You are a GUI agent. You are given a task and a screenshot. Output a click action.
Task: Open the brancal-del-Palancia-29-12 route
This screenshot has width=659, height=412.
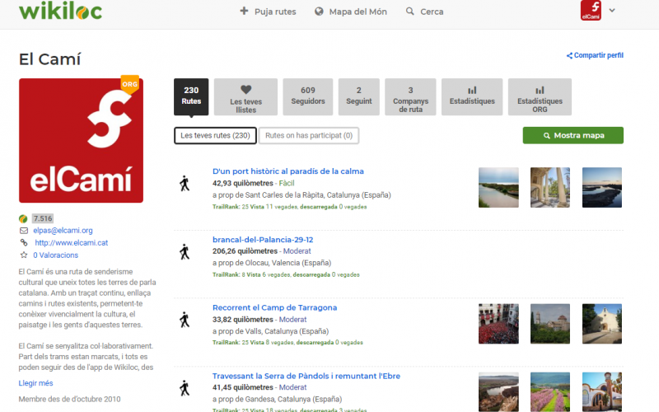click(263, 240)
